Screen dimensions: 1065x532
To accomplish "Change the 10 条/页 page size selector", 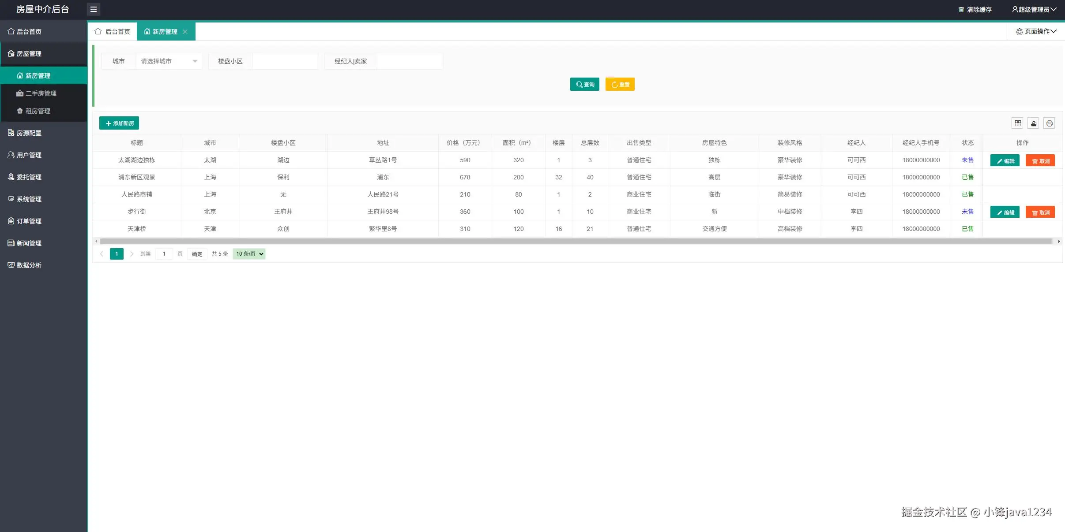I will [249, 254].
